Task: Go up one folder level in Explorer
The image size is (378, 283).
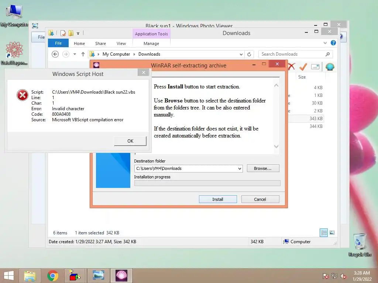Action: click(83, 54)
